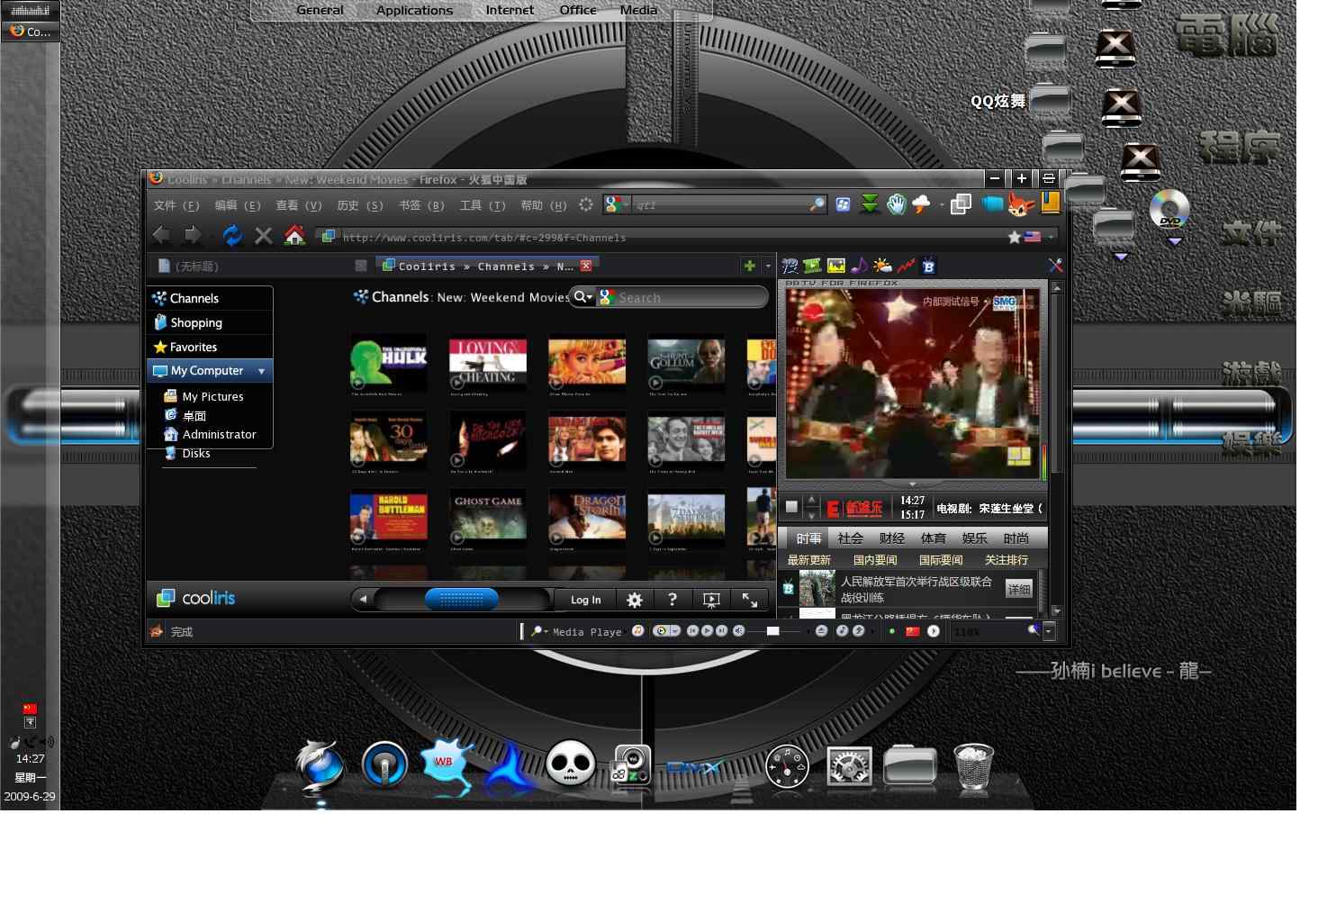Click the 详细 button beside news item
Viewport: 1318px width, 904px height.
coord(1019,590)
